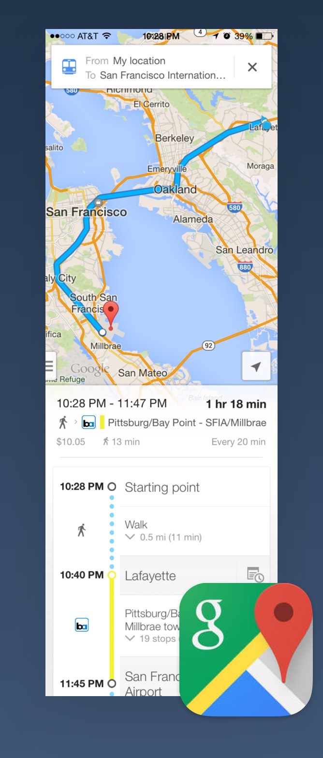Tap the BART icon beside the transit step
This screenshot has height=758, width=323.
82,626
